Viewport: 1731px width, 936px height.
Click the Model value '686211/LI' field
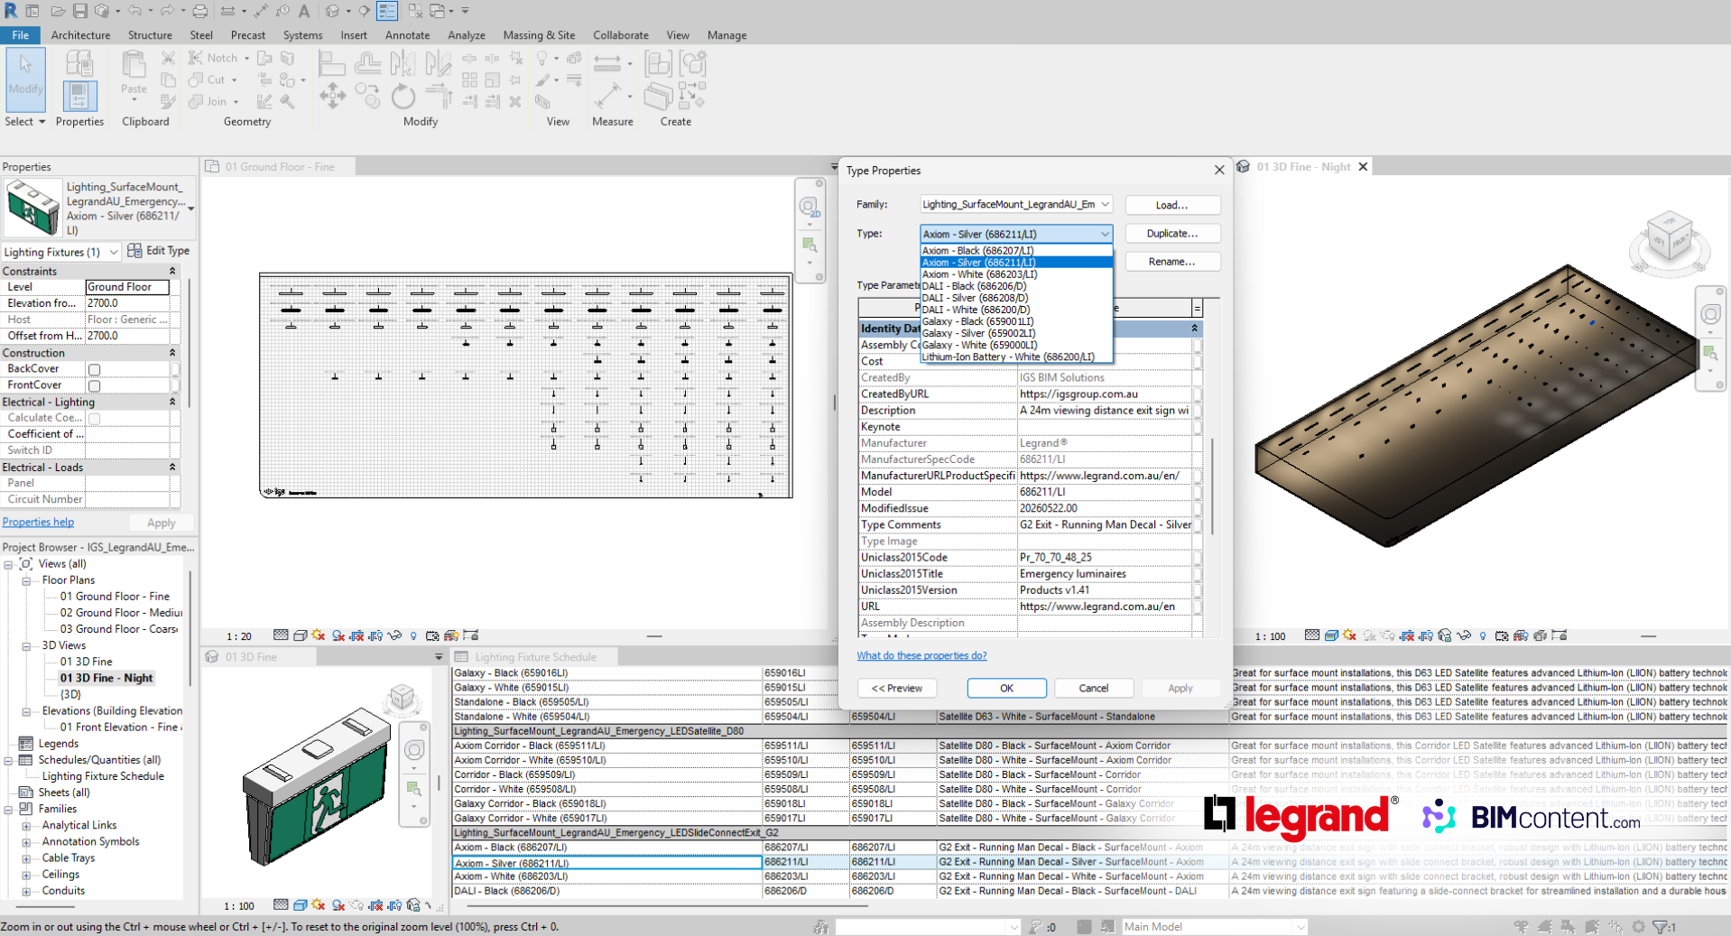click(1105, 492)
